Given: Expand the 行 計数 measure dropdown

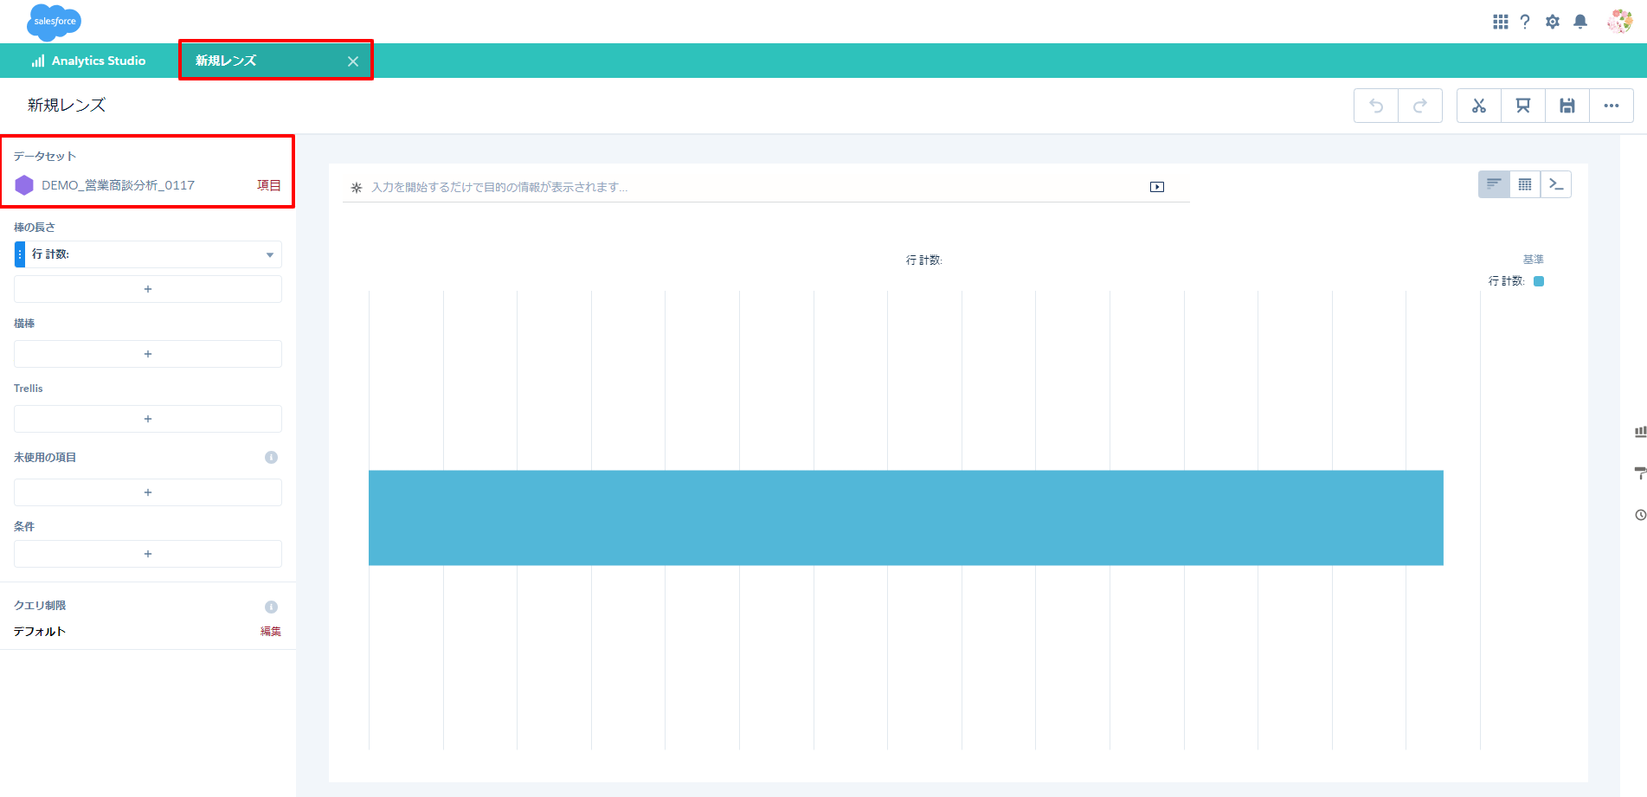Looking at the screenshot, I should click(x=269, y=254).
